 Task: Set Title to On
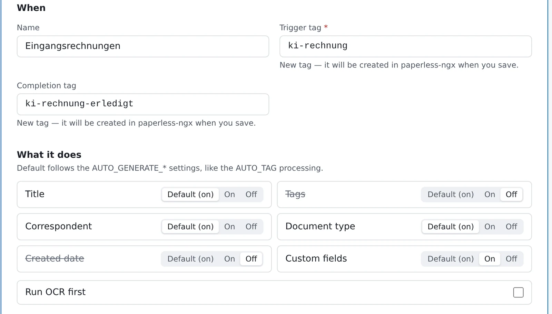(229, 195)
